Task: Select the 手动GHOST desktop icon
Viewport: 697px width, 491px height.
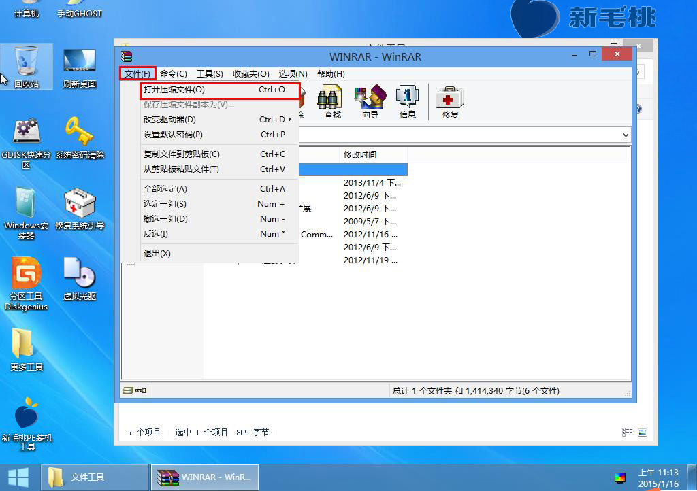Action: tap(80, 10)
